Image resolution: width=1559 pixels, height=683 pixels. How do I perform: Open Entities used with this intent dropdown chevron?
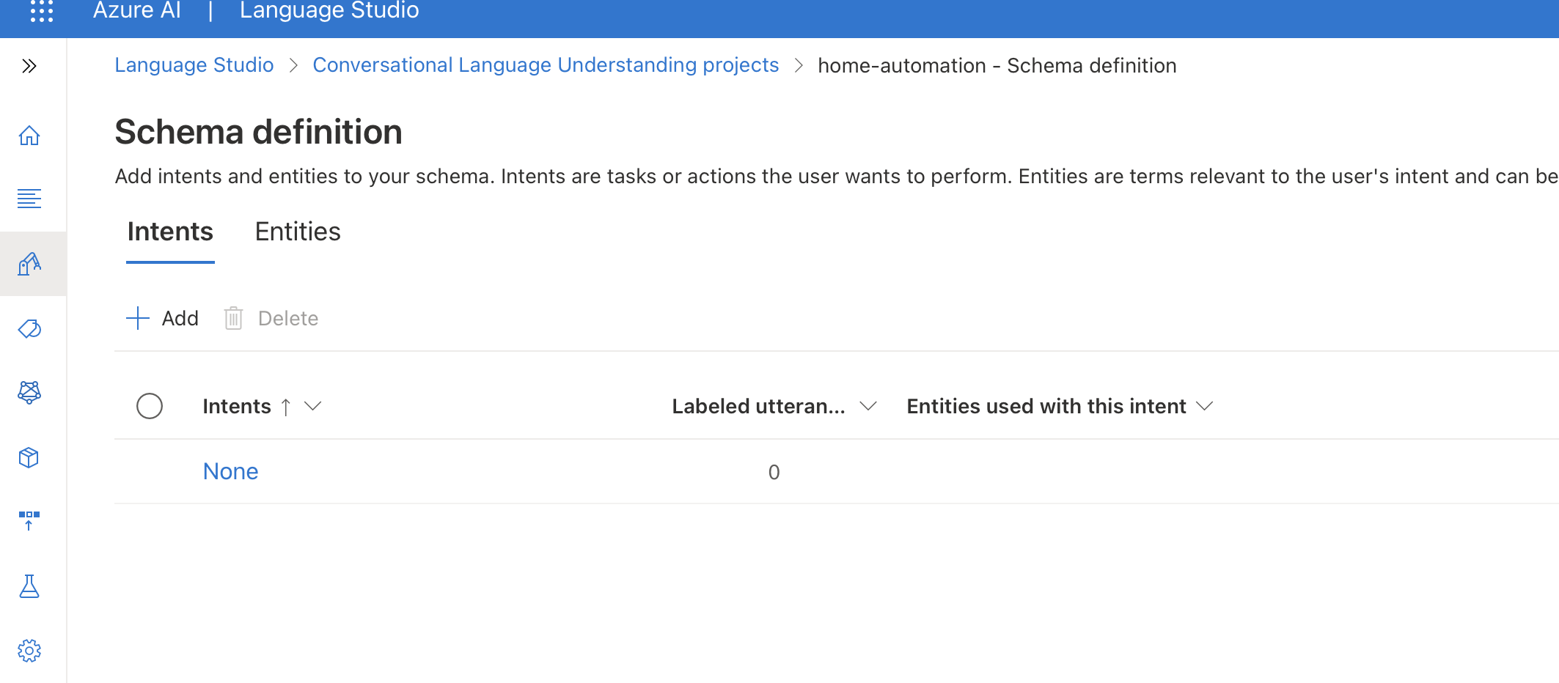[x=1205, y=407]
